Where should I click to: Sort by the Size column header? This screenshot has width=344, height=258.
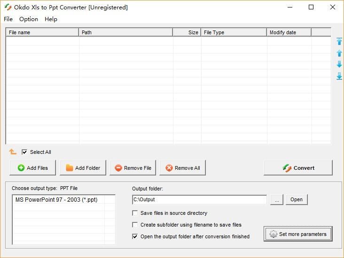tap(187, 32)
